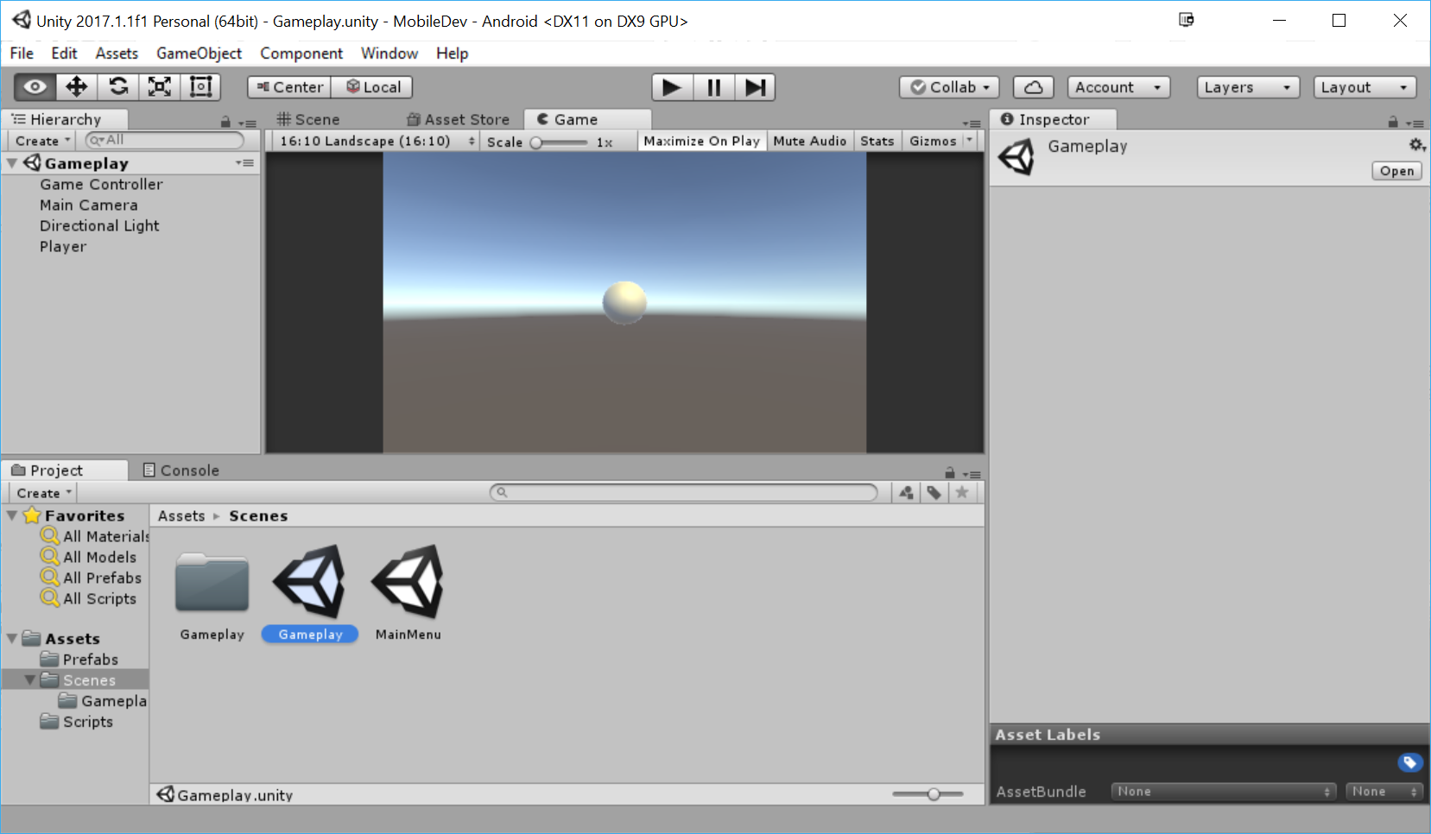Select the Move tool
The width and height of the screenshot is (1431, 834).
77,87
